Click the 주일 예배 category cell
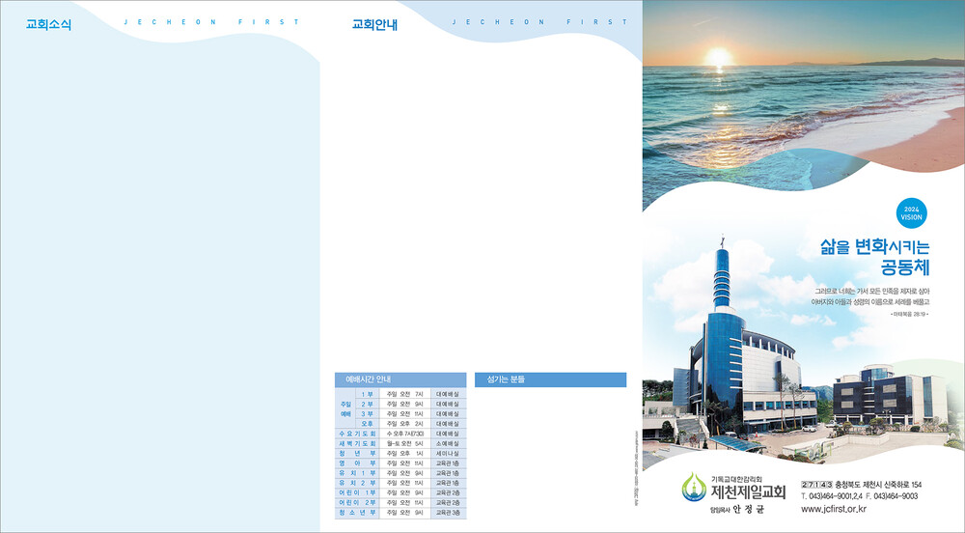The height and width of the screenshot is (533, 965). coord(345,408)
